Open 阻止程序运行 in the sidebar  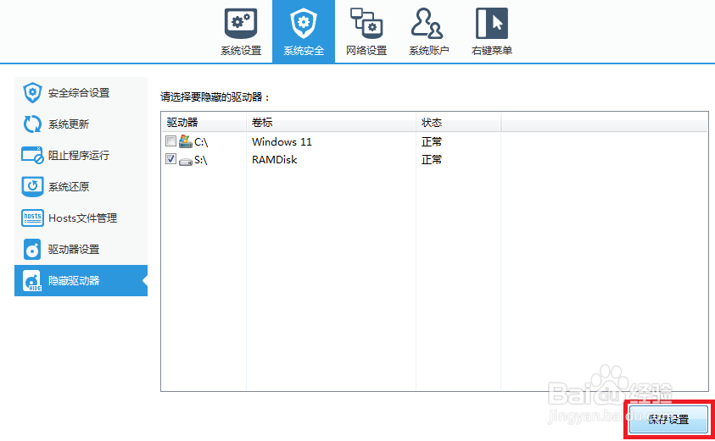(81, 155)
